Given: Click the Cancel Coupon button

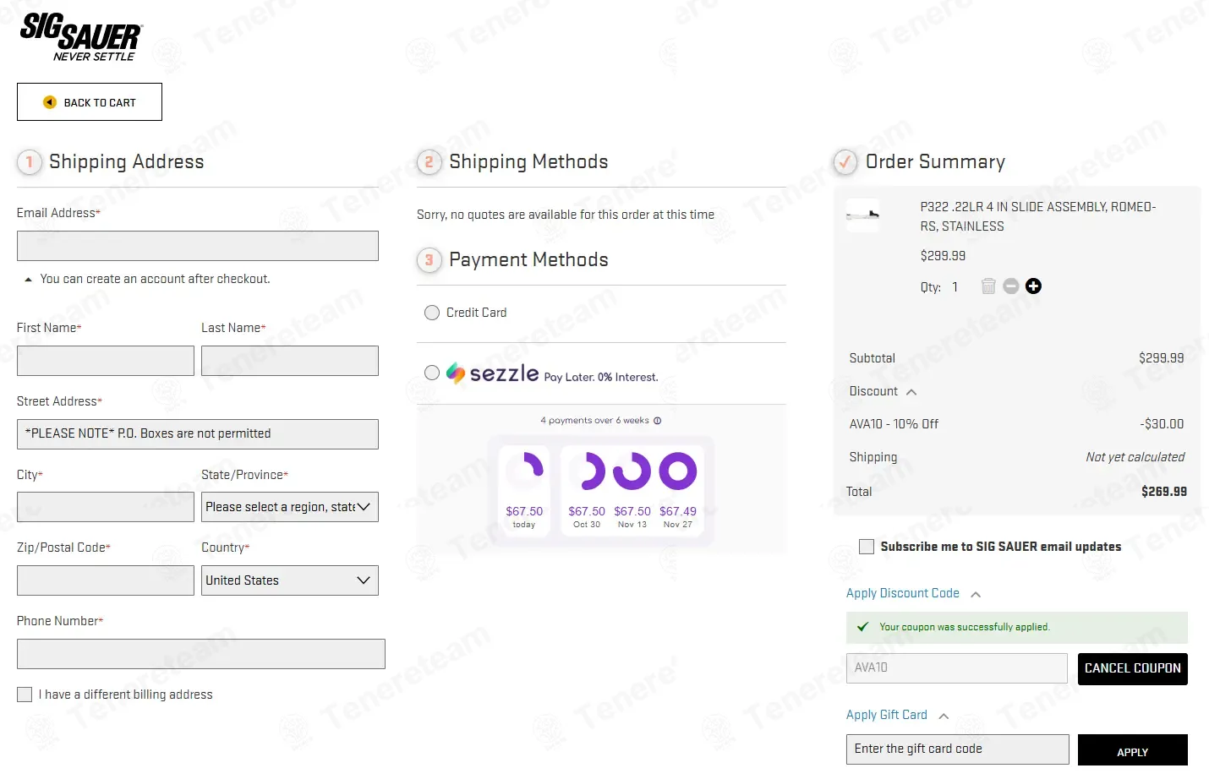Looking at the screenshot, I should pos(1132,668).
